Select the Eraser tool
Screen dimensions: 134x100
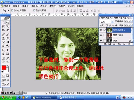3,42
